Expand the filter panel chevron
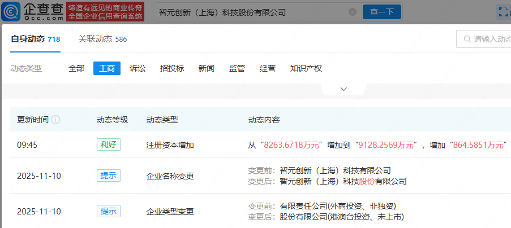This screenshot has height=228, width=511. [x=343, y=89]
